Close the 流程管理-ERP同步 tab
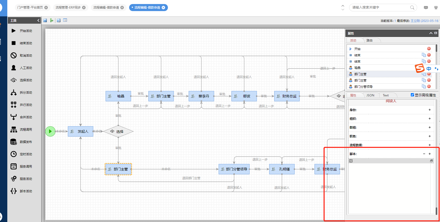 (x=84, y=8)
